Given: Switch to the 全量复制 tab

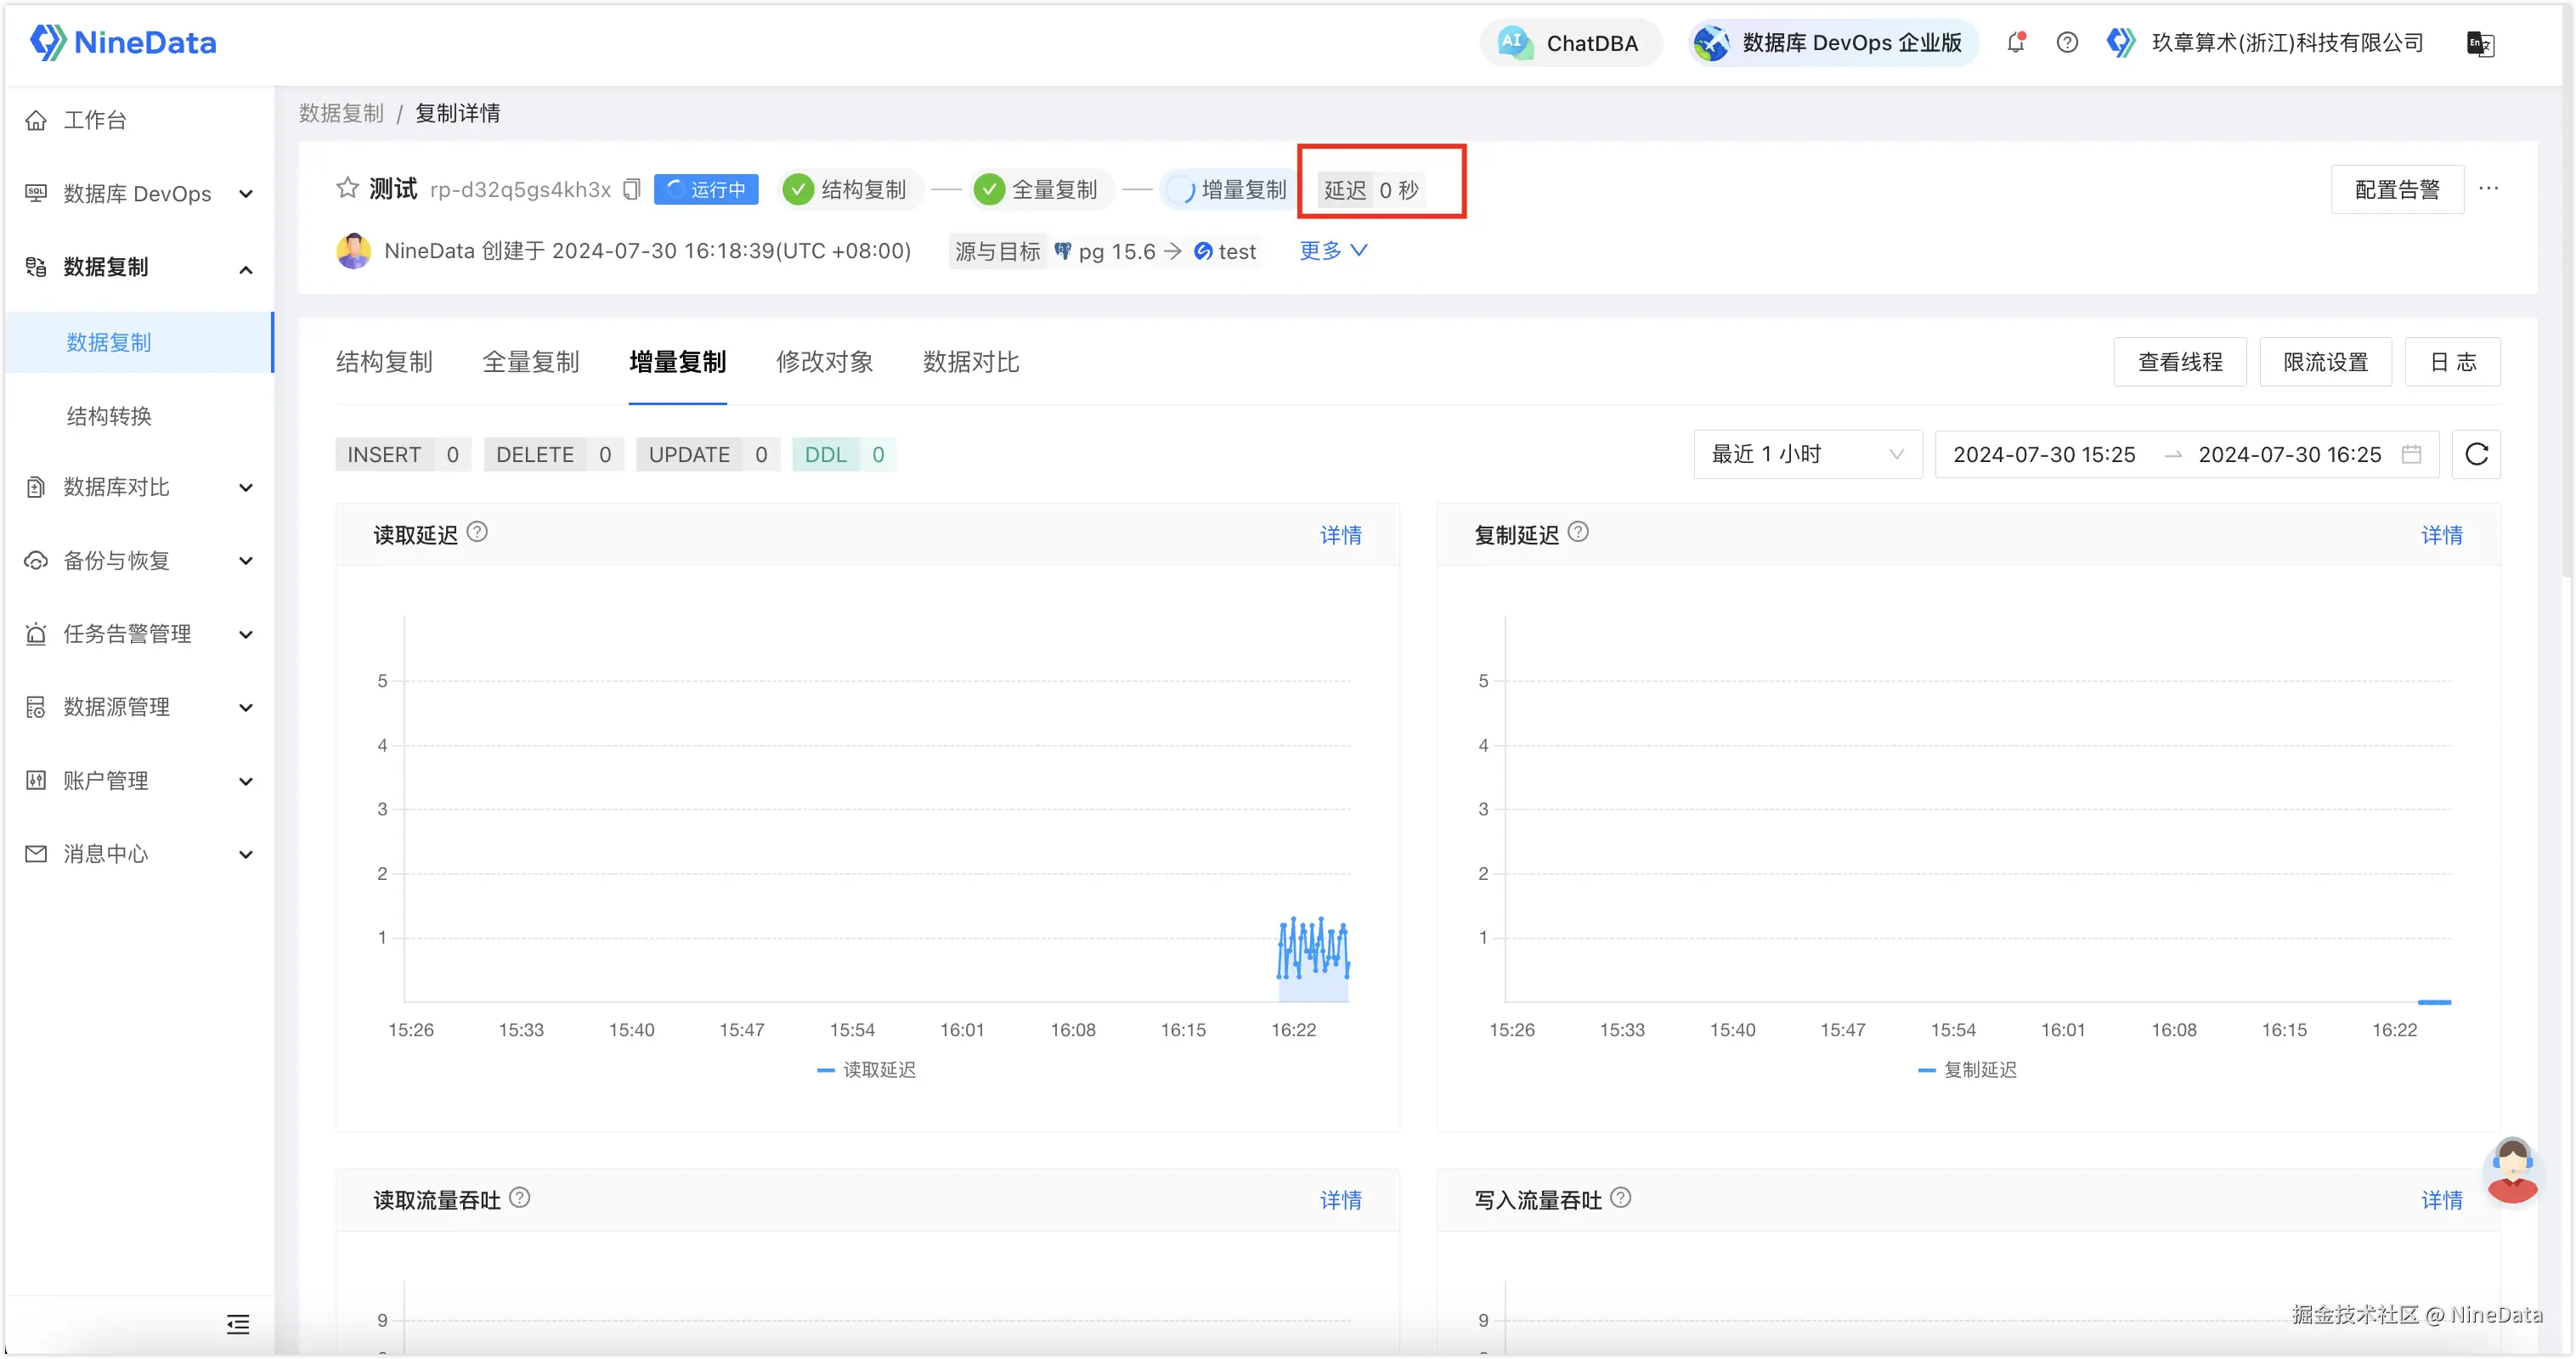Looking at the screenshot, I should point(530,362).
